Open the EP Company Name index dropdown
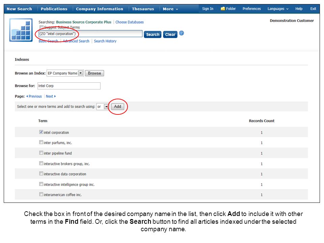This screenshot has height=243, width=324. point(65,73)
